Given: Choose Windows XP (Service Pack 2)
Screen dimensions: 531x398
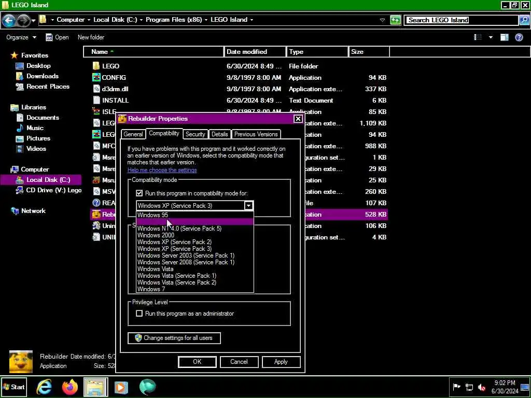Looking at the screenshot, I should coord(195,242).
